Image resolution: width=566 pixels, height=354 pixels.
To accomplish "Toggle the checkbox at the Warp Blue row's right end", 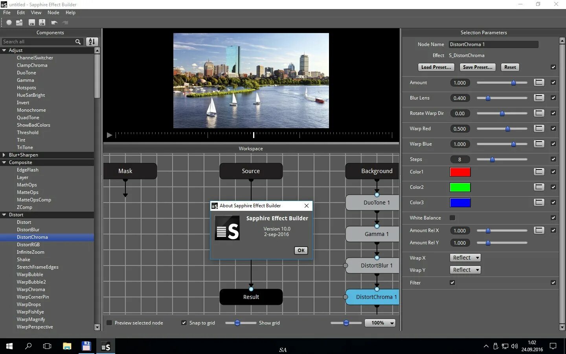I will [553, 144].
